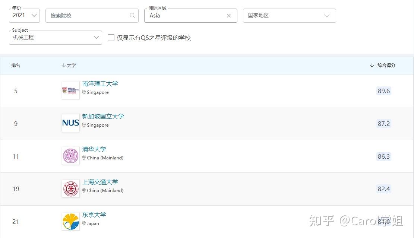Clear the Asia region filter
Viewport: 414px width, 238px height.
[x=229, y=16]
